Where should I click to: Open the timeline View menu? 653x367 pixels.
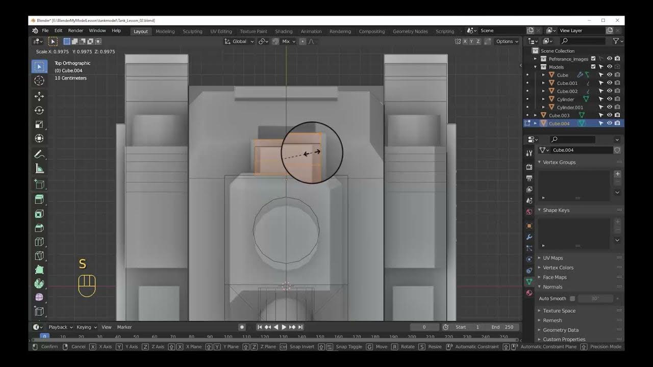pyautogui.click(x=106, y=327)
